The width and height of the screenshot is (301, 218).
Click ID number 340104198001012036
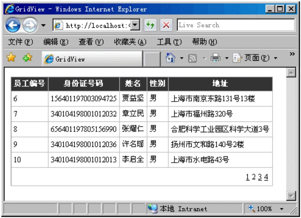[84, 144]
